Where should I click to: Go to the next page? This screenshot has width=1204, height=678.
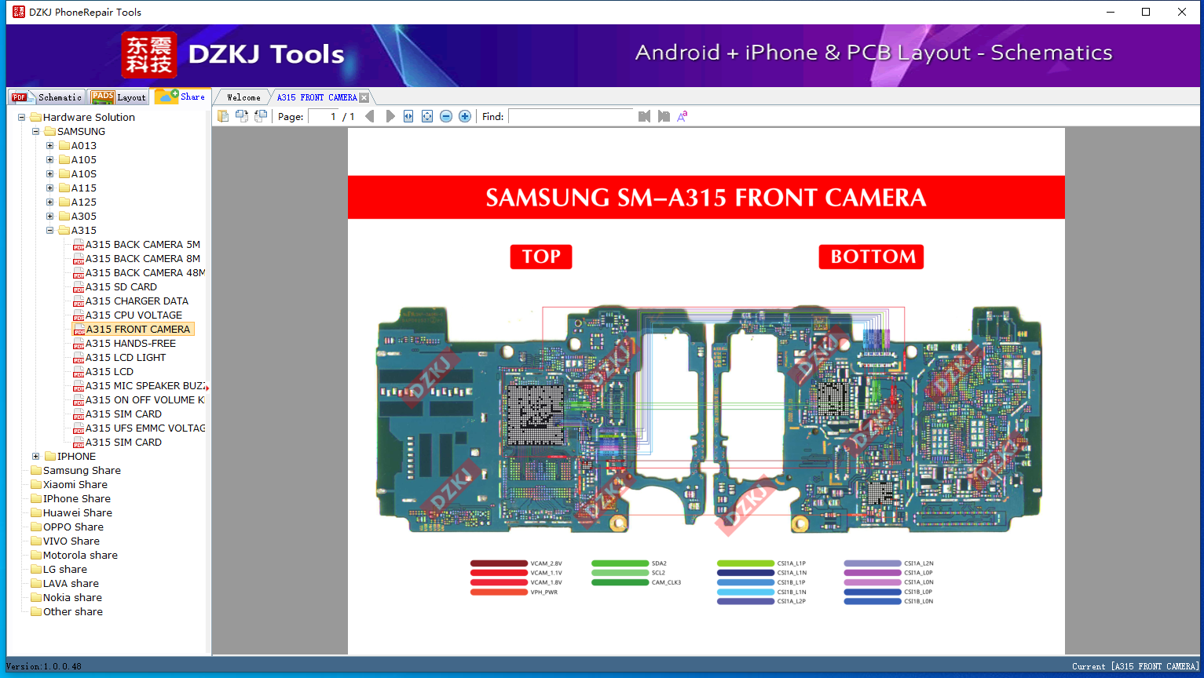pyautogui.click(x=390, y=116)
